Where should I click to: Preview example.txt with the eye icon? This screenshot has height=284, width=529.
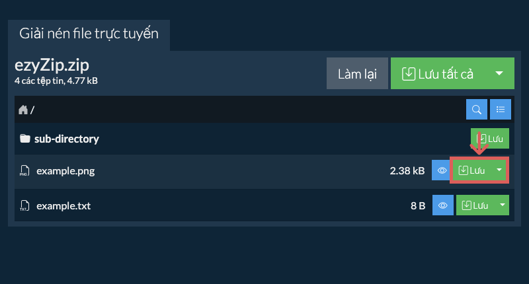(442, 205)
